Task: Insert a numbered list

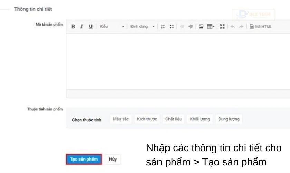Action: tap(163, 27)
